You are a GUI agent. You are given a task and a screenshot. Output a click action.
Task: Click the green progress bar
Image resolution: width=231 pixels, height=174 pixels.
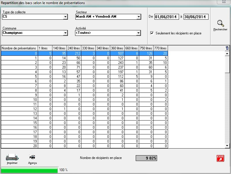29,170
